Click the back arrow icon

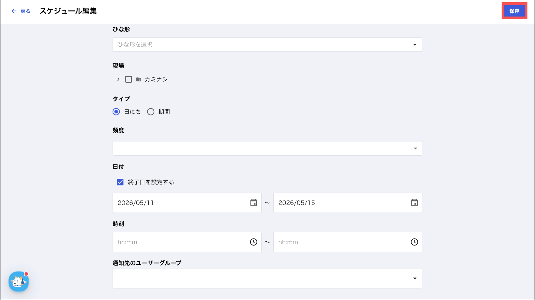point(14,11)
